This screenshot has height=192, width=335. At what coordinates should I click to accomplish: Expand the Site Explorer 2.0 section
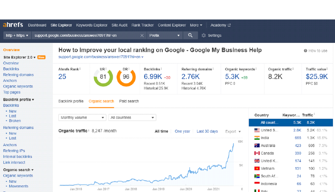(19, 57)
